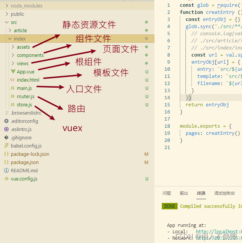242x243 pixels.
Task: Select the public folder row
Action: click(77, 14)
